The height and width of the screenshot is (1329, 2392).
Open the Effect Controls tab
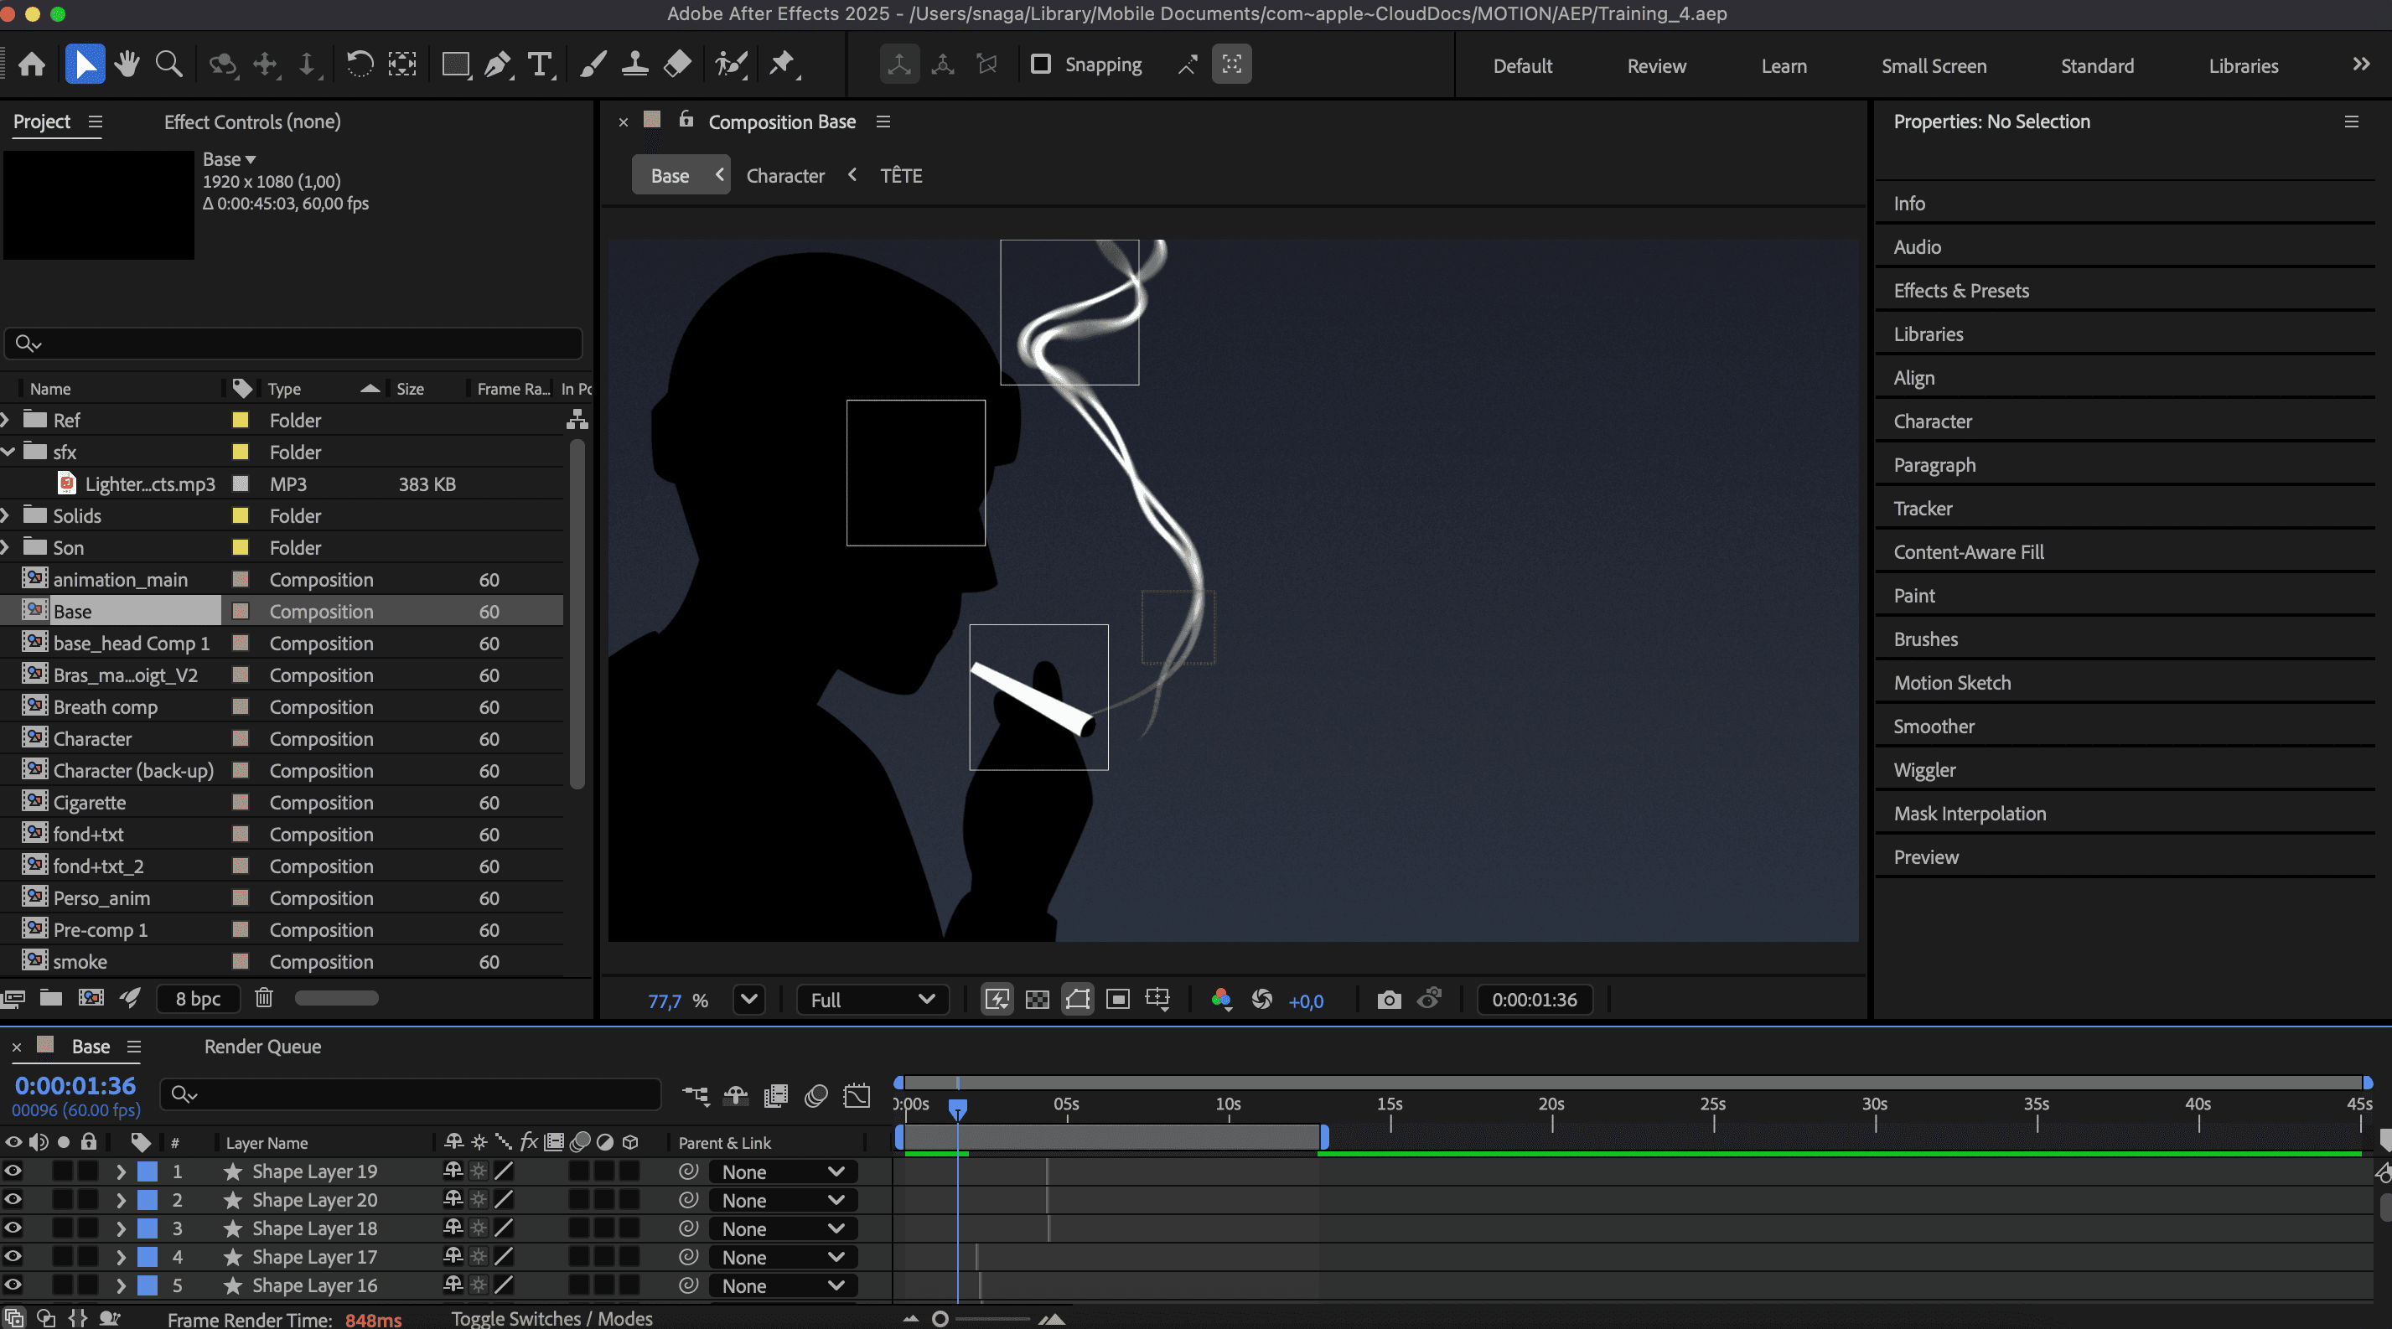[251, 122]
